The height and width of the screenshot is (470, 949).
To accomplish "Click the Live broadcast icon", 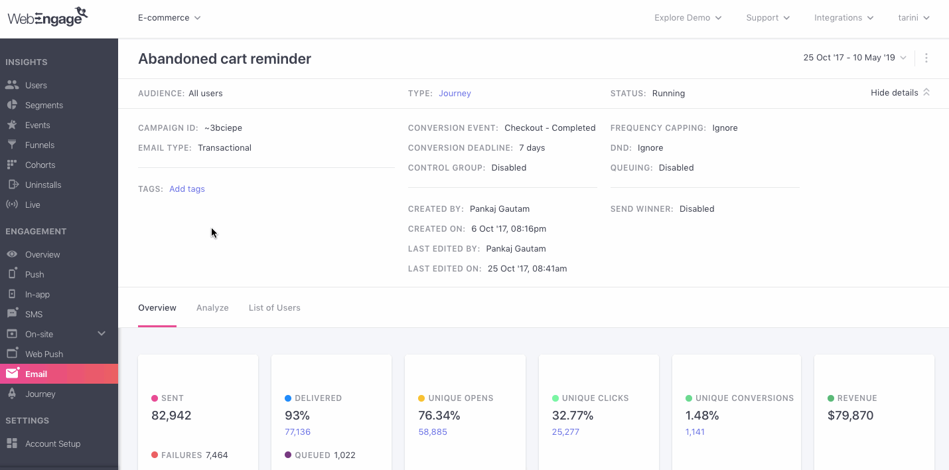I will (x=12, y=204).
